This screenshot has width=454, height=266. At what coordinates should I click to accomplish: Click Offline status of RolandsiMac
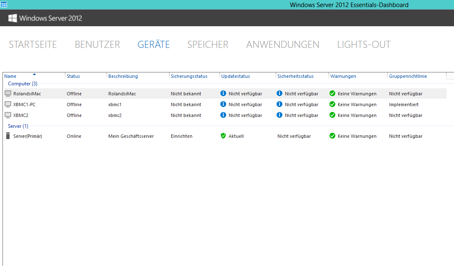pos(74,94)
